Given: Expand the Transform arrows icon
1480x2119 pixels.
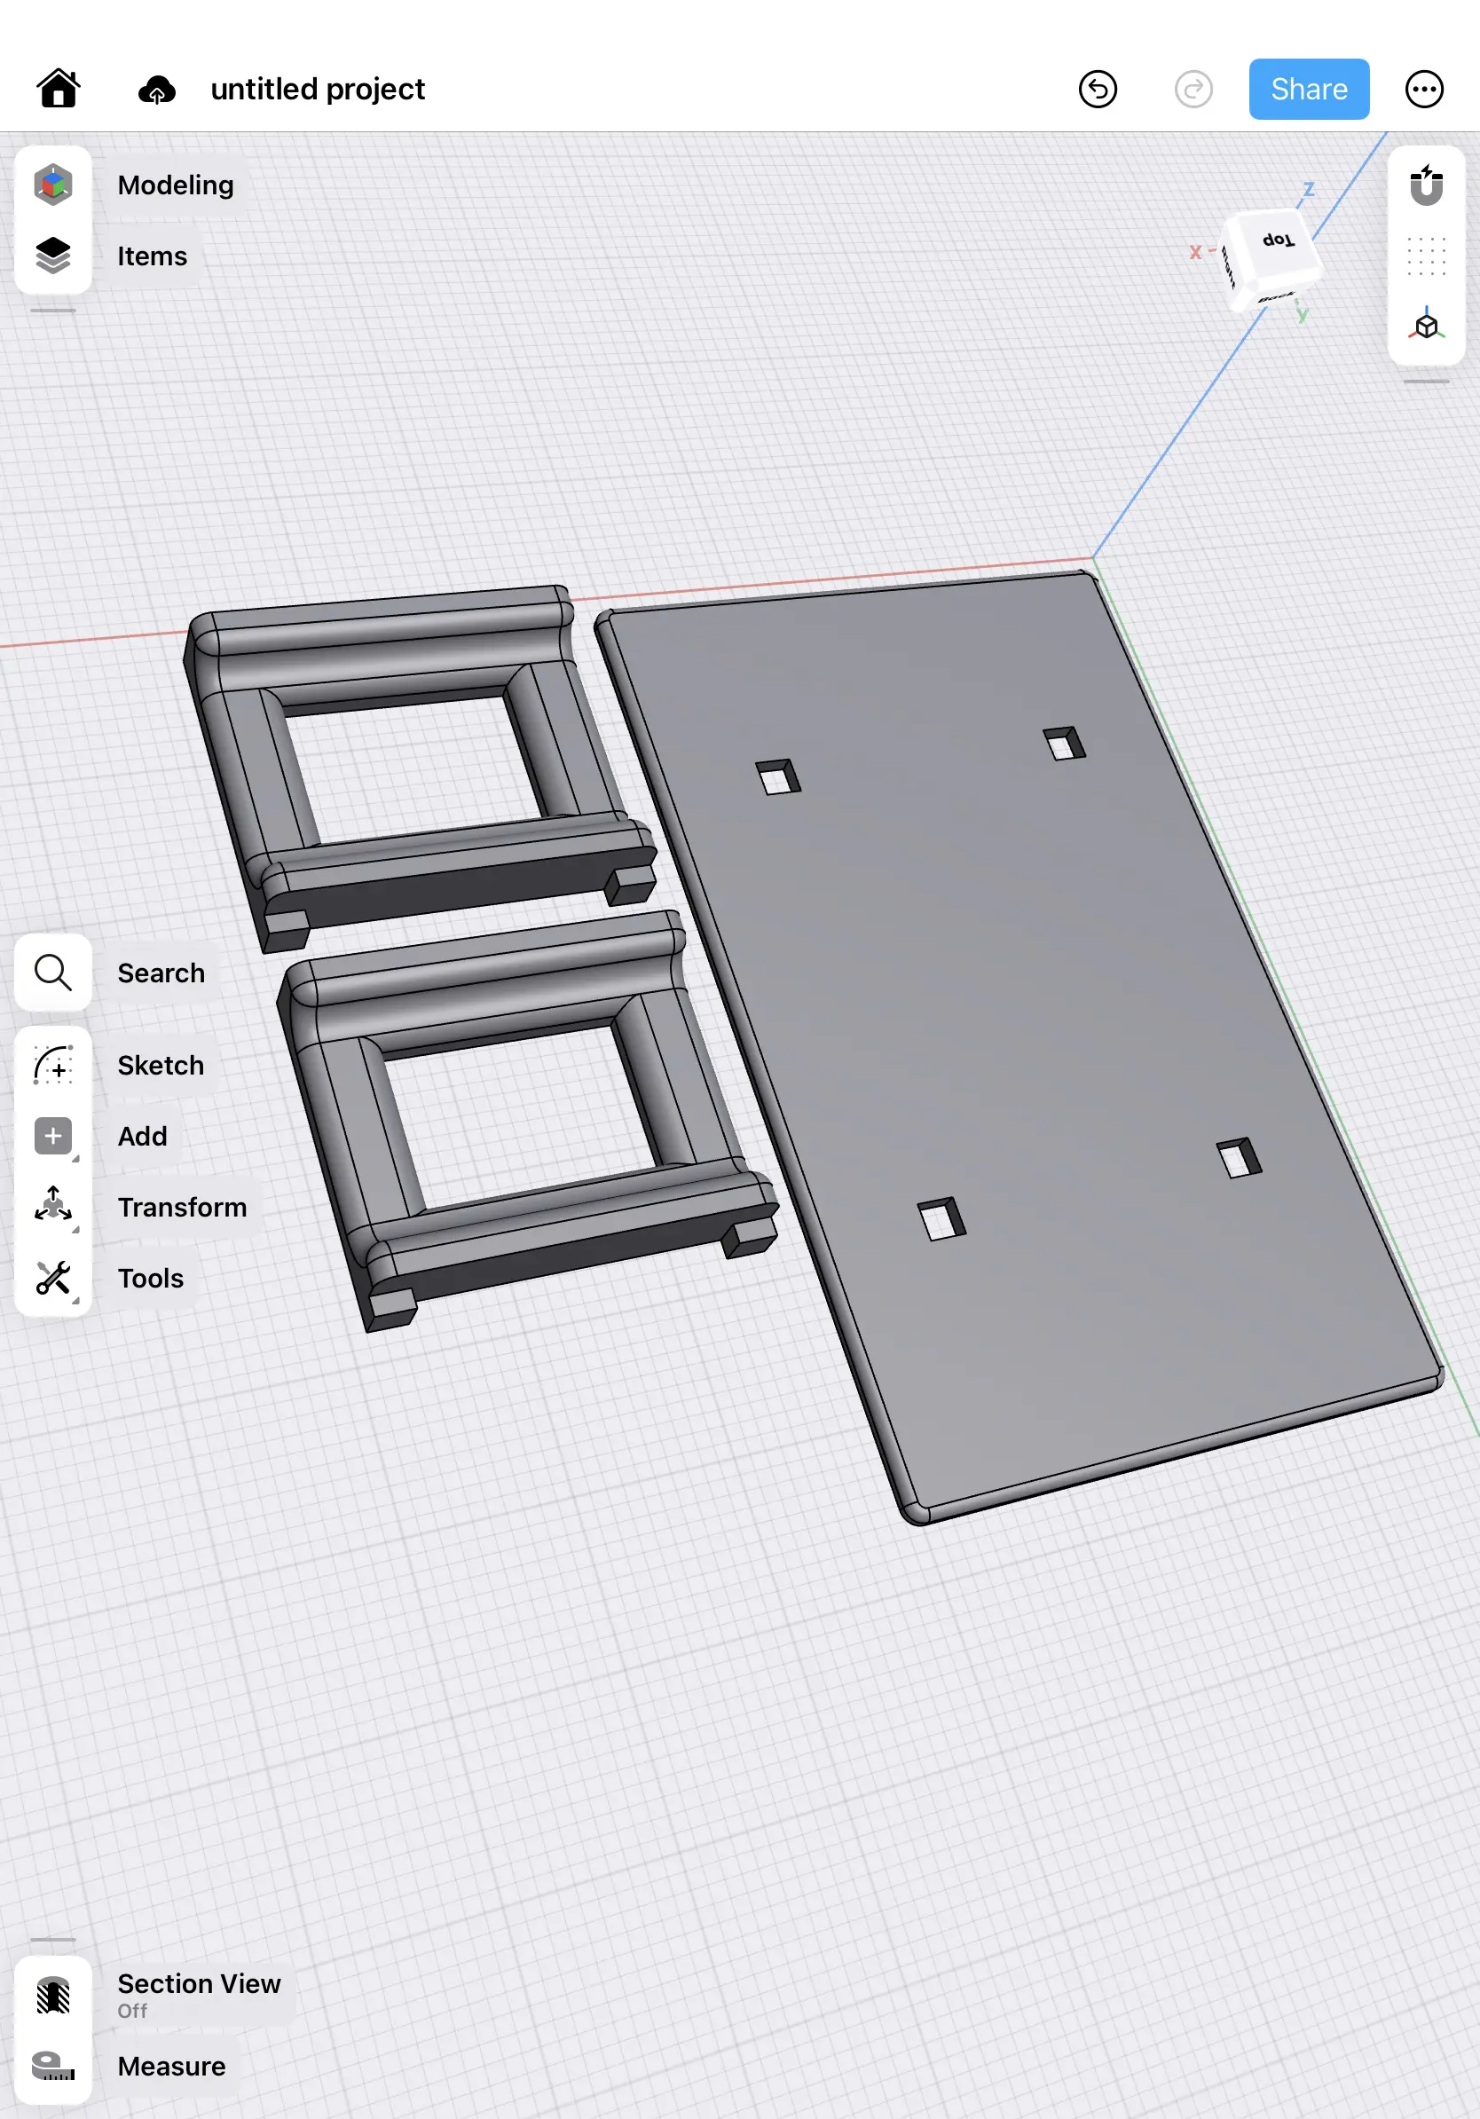Looking at the screenshot, I should coord(52,1206).
